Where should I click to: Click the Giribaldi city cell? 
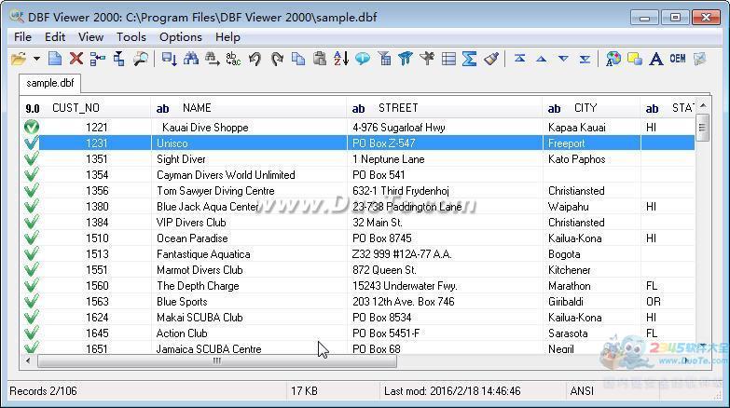click(x=592, y=301)
